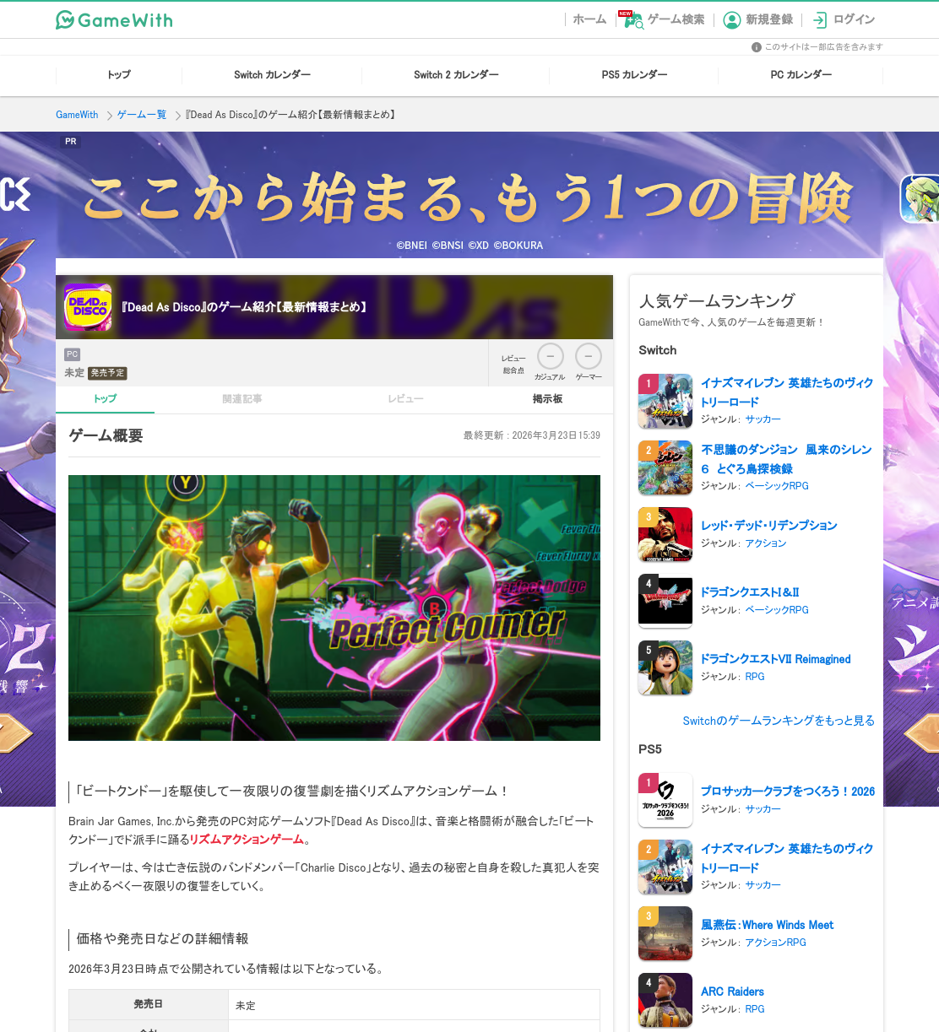This screenshot has height=1032, width=939.
Task: Click the ゲーム検索 search icon
Action: (633, 19)
